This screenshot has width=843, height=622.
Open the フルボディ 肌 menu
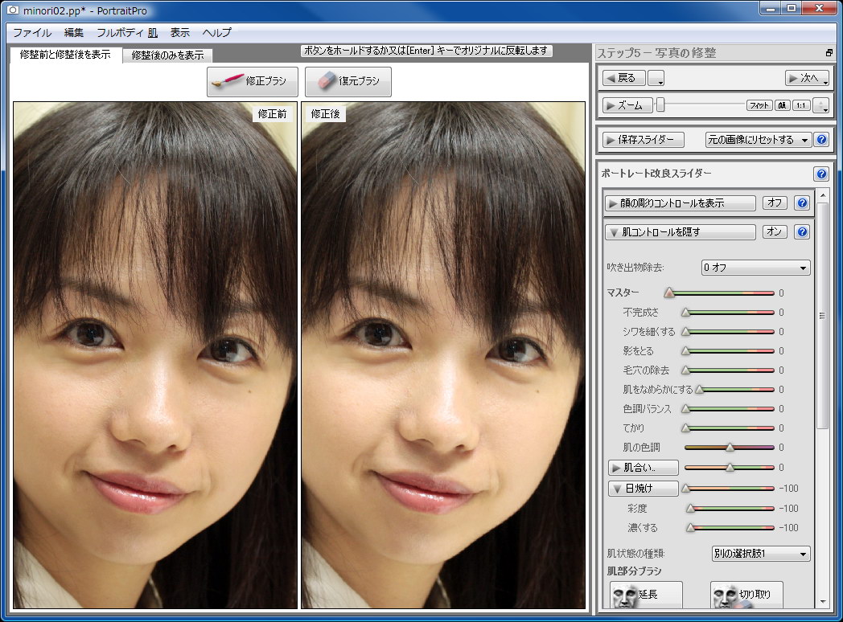click(127, 33)
